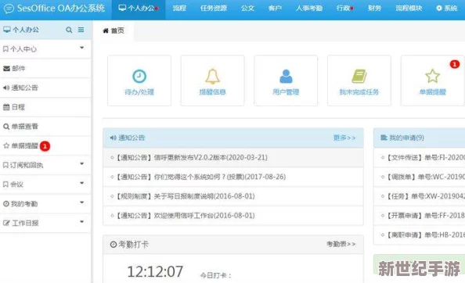Open the 我未完成任务 book icon card
Screen dimensions: 465x283
click(359, 81)
